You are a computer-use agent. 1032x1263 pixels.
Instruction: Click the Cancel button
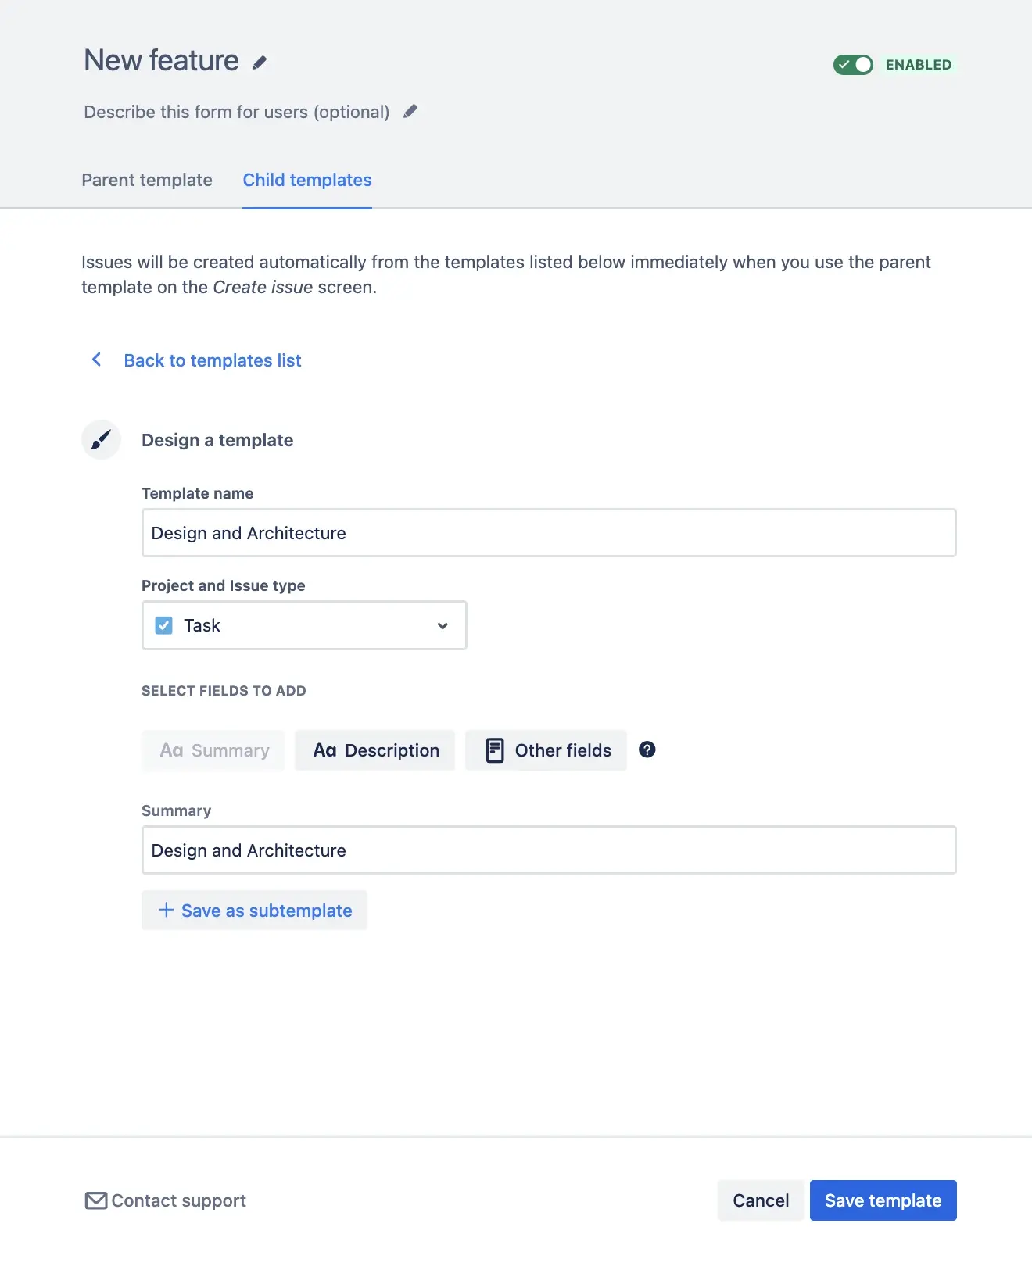(760, 1200)
